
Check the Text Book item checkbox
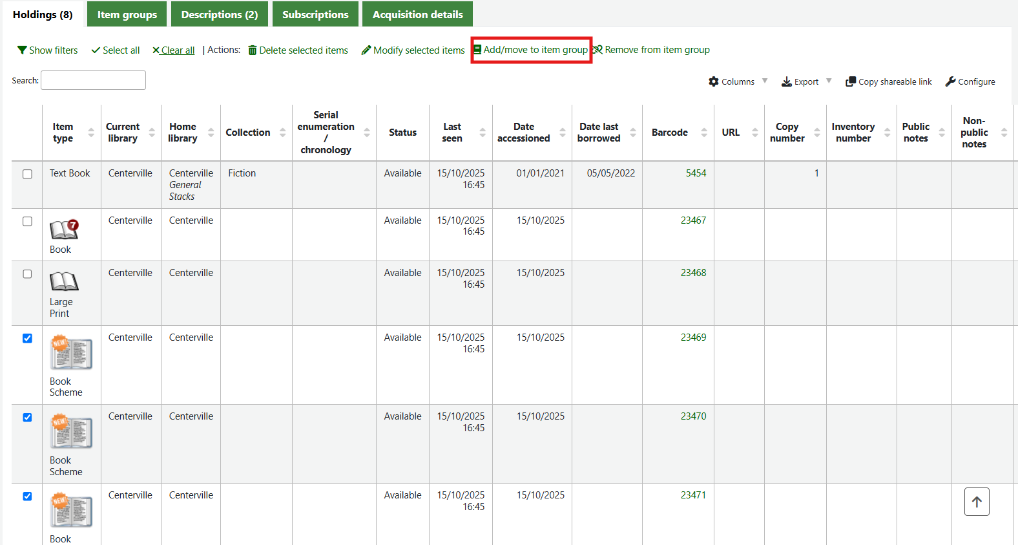tap(27, 174)
